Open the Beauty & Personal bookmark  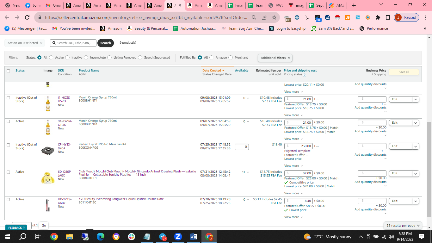(x=147, y=28)
